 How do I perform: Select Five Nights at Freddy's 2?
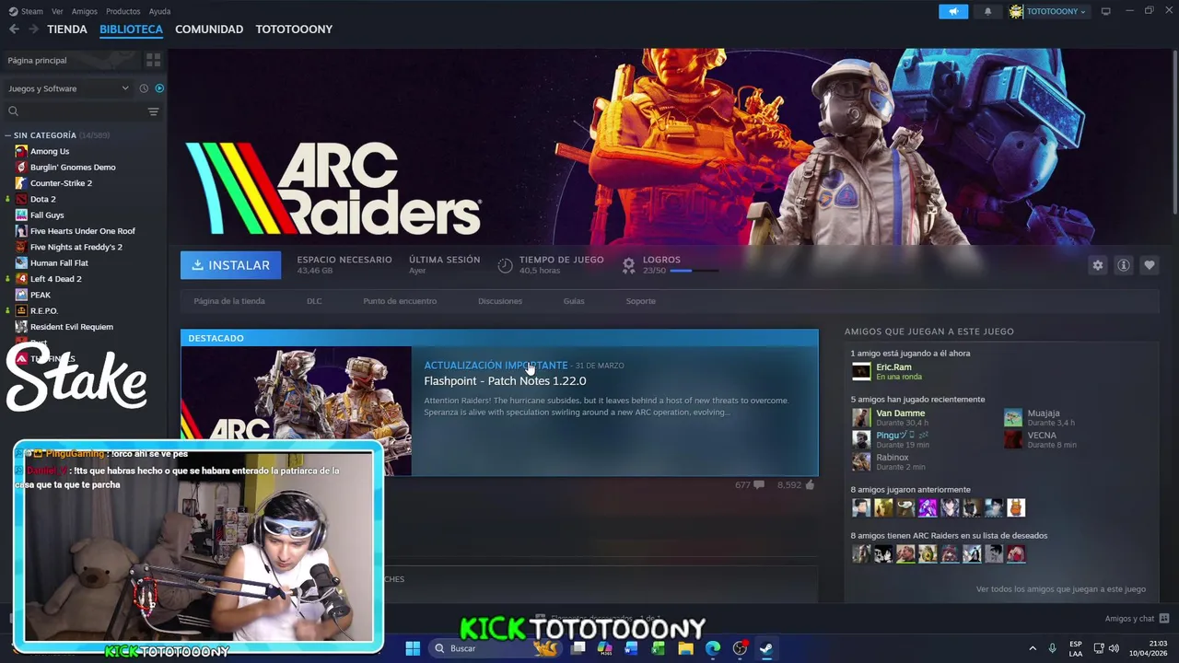[76, 247]
